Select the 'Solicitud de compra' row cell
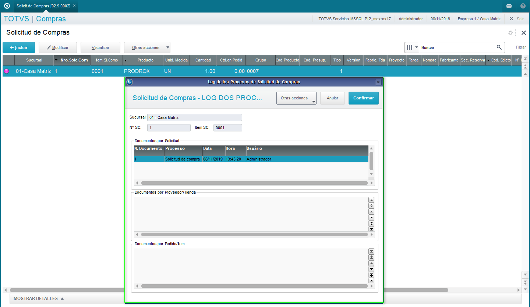530x307 pixels. click(184, 159)
